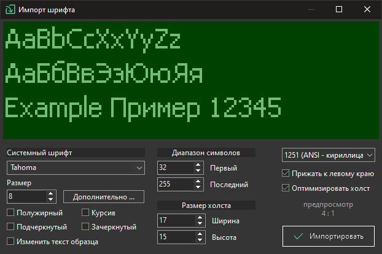Image resolution: width=382 pixels, height=254 pixels.
Task: Expand the 1251 ANSI encoding dropdown
Action: (x=327, y=155)
